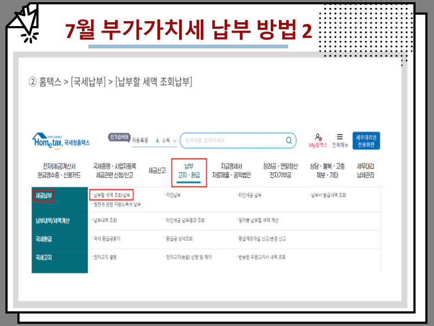Open the 세무대리 납세관리 menu

click(x=365, y=171)
